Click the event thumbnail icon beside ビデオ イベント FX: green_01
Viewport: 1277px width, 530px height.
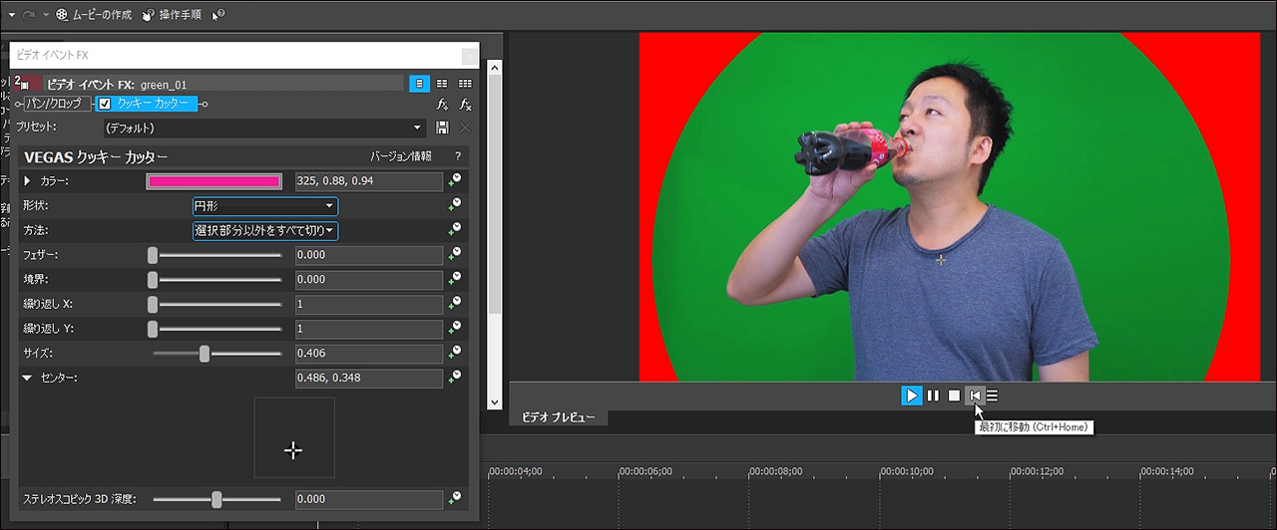[x=26, y=84]
